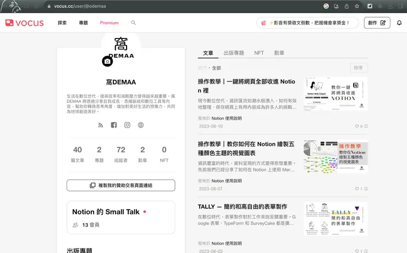
Task: Select the 全部 filter
Action: click(216, 68)
